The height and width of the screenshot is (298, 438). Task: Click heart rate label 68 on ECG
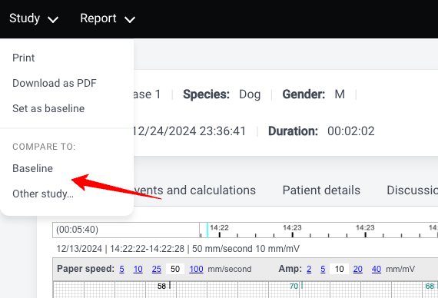pyautogui.click(x=430, y=286)
